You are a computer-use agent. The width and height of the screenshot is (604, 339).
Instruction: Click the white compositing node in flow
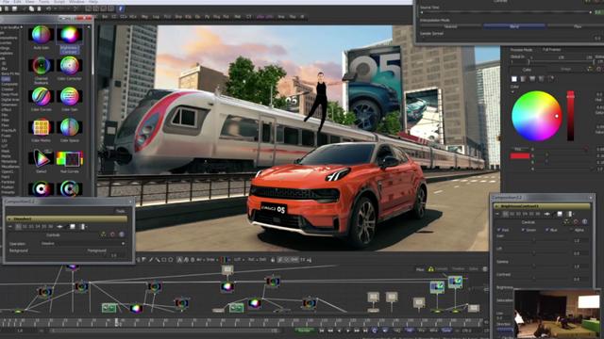[x=227, y=270]
